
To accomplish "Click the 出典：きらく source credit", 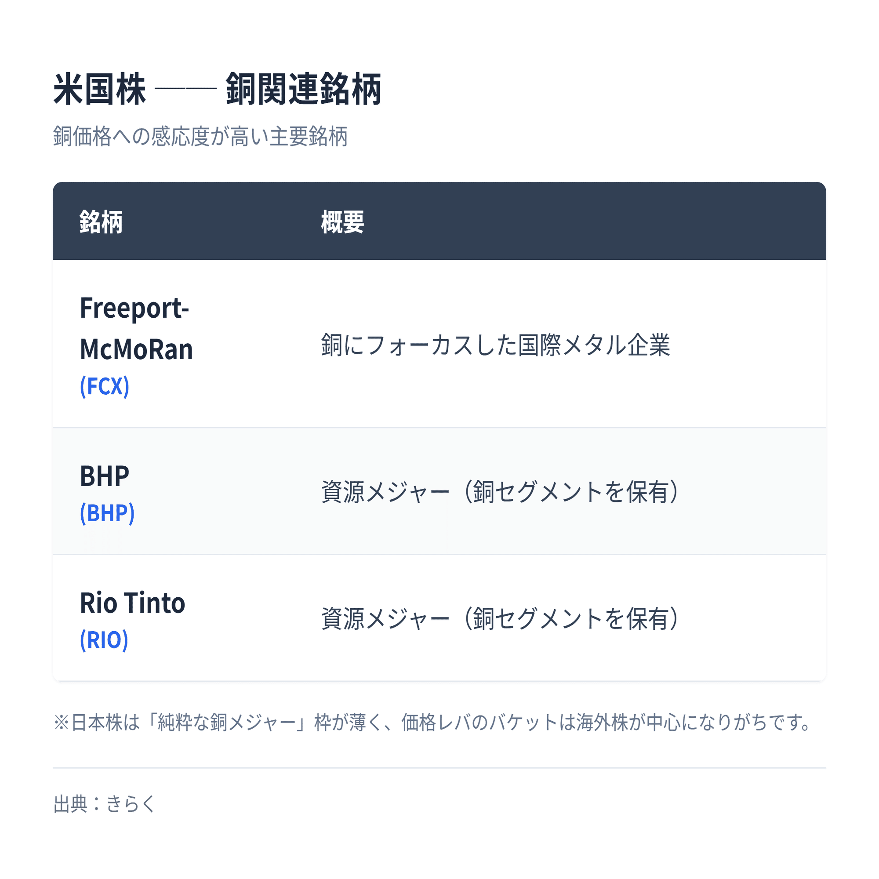I will click(105, 803).
